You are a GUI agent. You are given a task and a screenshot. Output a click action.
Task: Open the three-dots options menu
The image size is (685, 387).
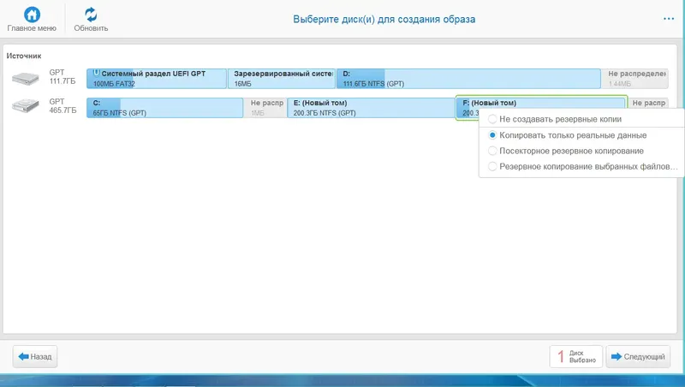669,19
